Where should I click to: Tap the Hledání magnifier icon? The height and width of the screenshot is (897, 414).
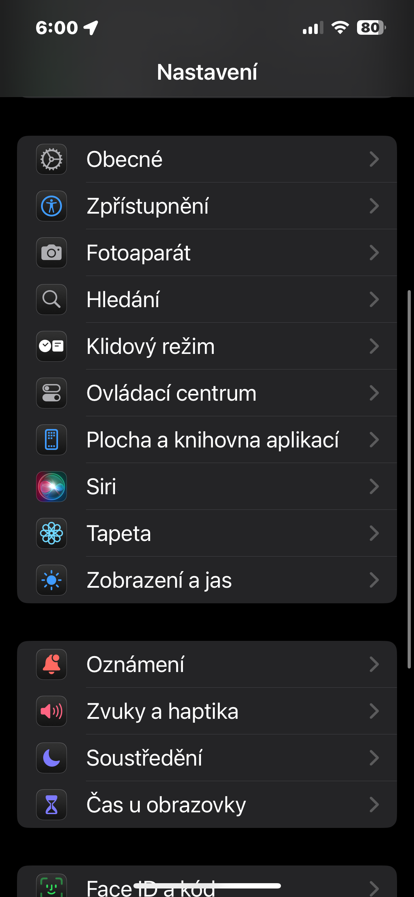pyautogui.click(x=52, y=300)
